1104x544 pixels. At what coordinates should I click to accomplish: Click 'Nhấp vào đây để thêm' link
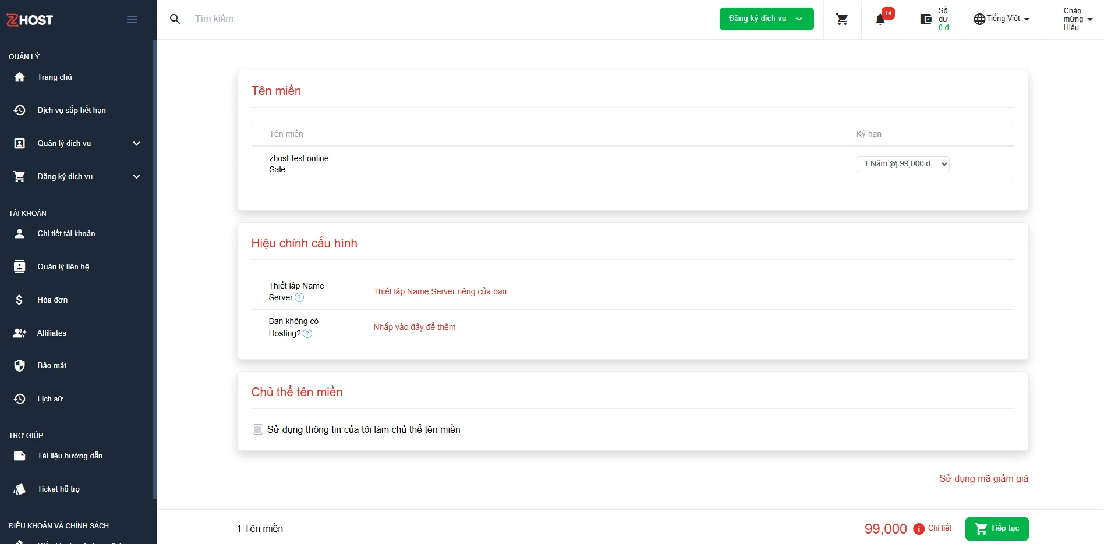pos(415,327)
